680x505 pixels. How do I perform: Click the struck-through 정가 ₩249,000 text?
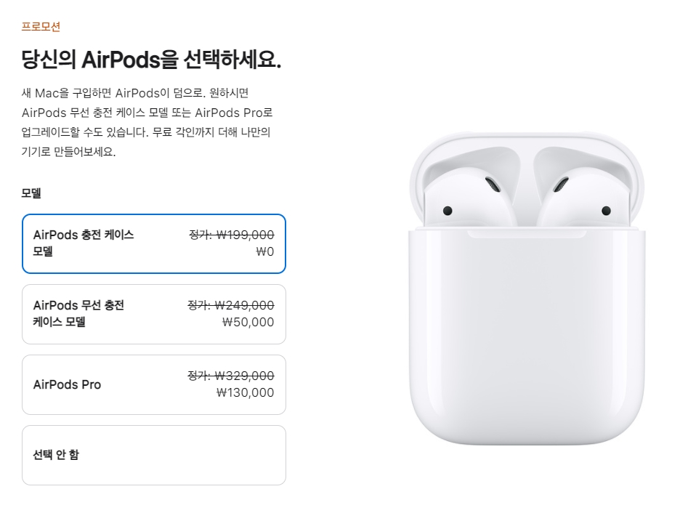231,305
